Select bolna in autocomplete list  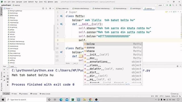tap(113, 44)
